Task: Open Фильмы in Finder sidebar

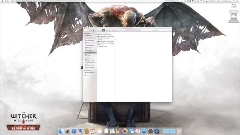Action: (x=90, y=50)
